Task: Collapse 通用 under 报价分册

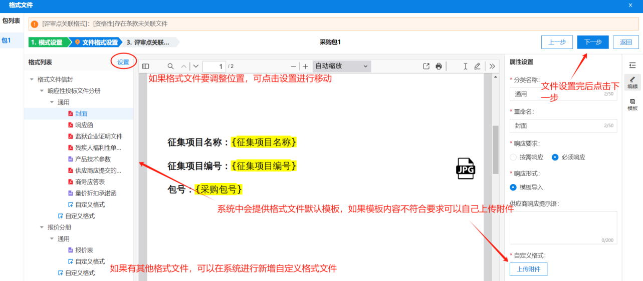Action: click(x=52, y=238)
